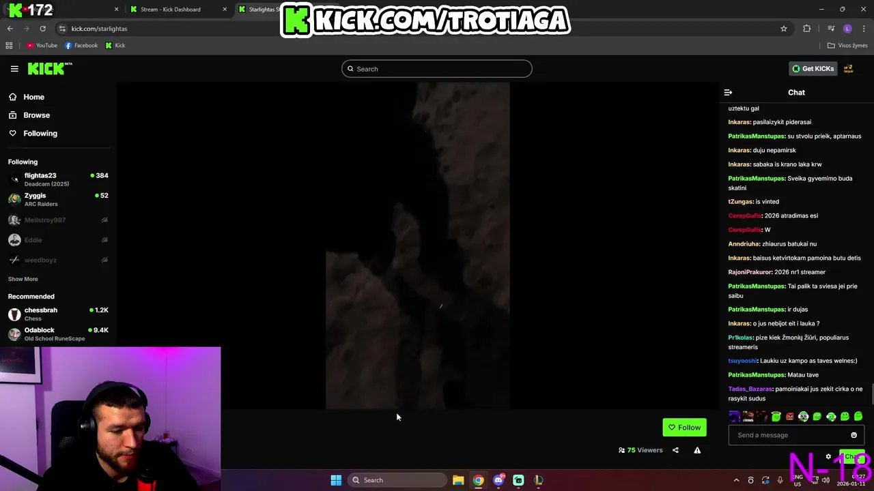Screen dimensions: 874x491
Task: Click username PatrikasManstupas on 'Matau tave' message
Action: pos(757,375)
